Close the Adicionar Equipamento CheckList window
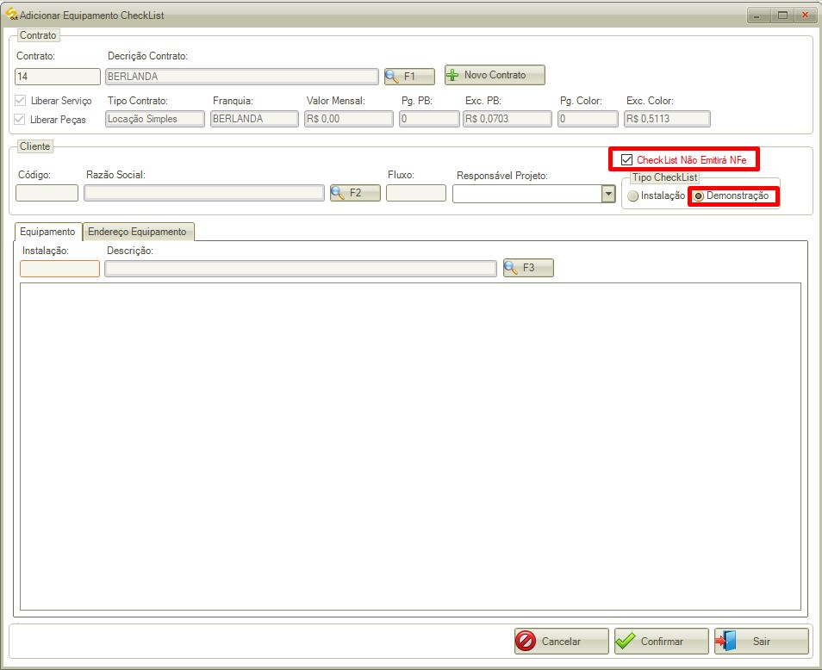The height and width of the screenshot is (670, 822). pos(806,16)
